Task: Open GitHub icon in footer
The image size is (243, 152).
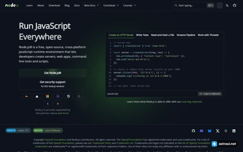Action: pyautogui.click(x=193, y=131)
